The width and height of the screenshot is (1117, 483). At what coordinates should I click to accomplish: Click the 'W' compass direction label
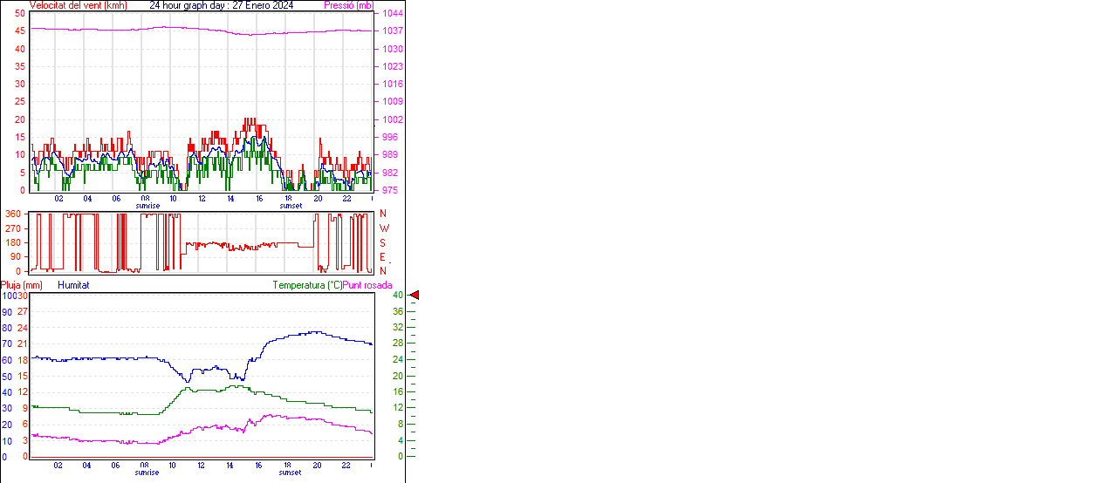[383, 228]
